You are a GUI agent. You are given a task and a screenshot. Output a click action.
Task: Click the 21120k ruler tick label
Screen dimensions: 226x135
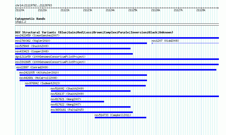coord(20,10)
